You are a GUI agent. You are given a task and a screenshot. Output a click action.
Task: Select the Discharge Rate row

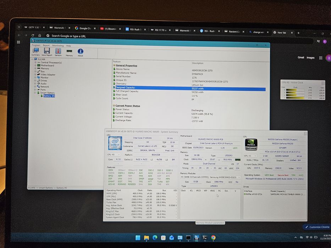189,121
